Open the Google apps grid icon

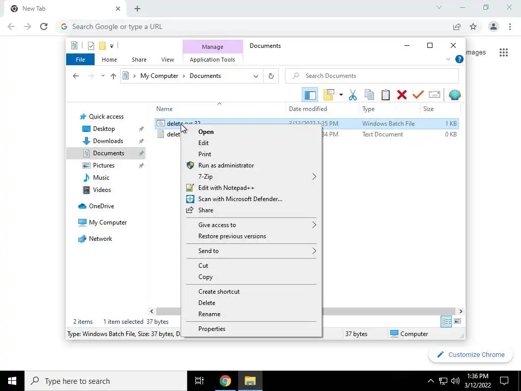point(503,52)
